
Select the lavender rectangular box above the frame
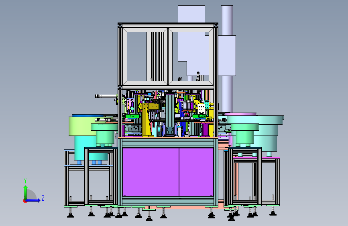[191, 14]
